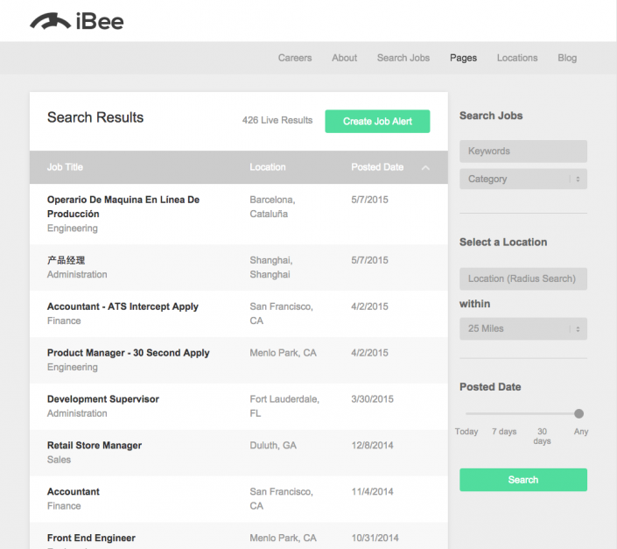Click the Posted Date sort arrow
617x549 pixels.
(425, 167)
